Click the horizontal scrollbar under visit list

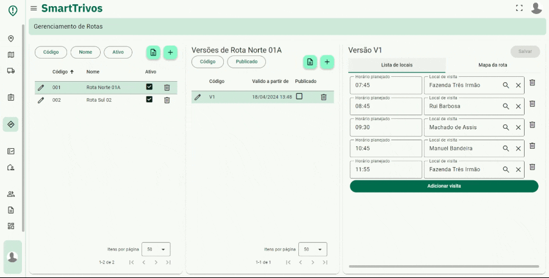444,266
